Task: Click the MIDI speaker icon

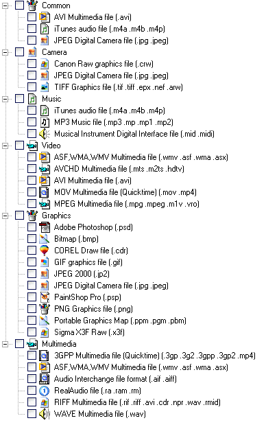Action: click(45, 134)
